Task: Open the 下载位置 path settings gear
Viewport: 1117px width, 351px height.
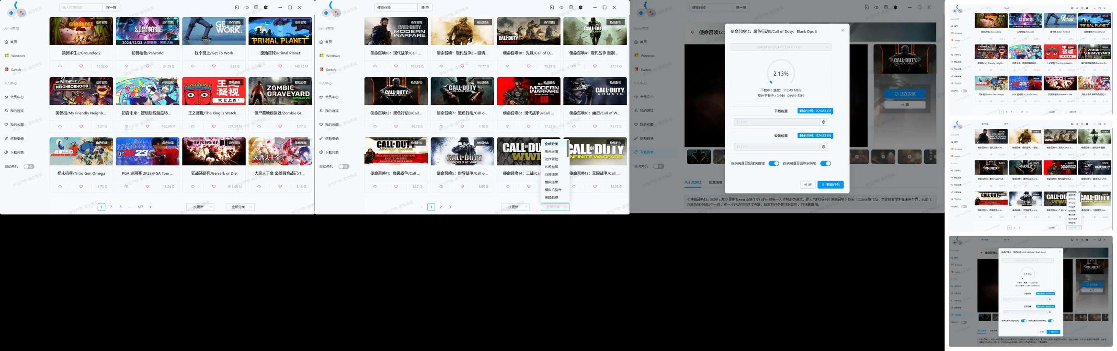Action: tap(824, 122)
